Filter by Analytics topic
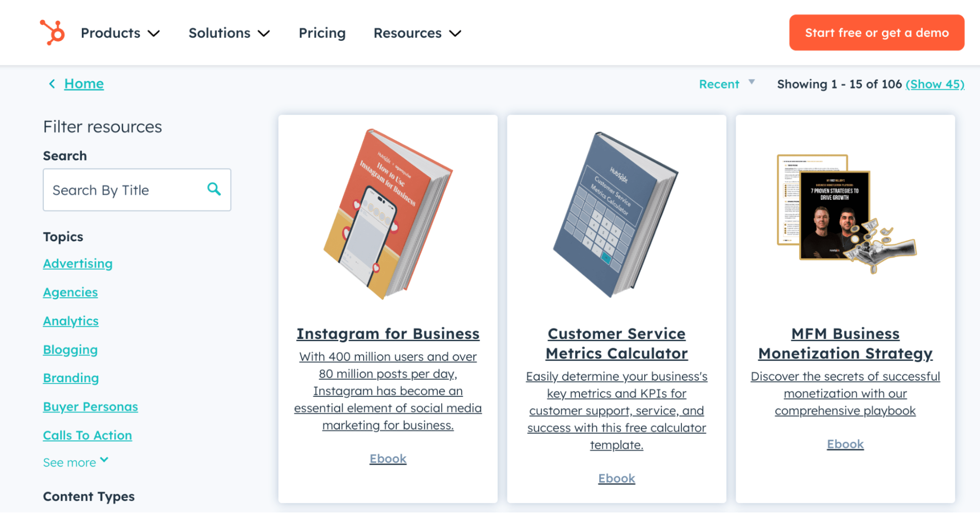 coord(71,321)
